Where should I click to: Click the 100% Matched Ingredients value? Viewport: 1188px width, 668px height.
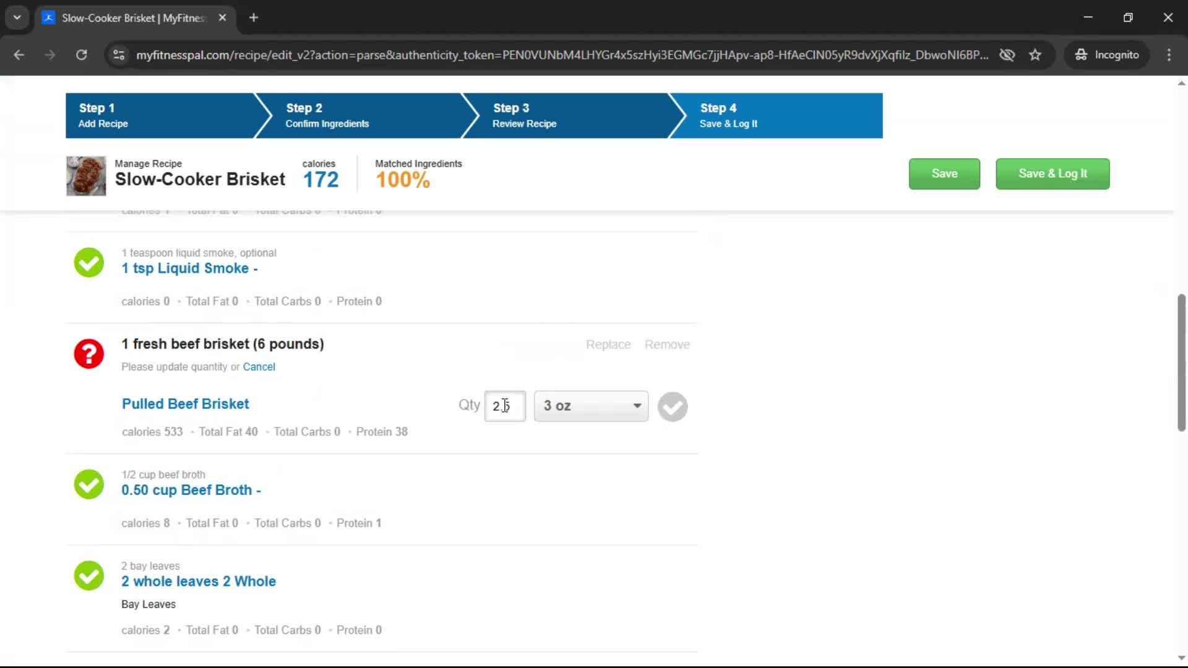click(x=403, y=180)
